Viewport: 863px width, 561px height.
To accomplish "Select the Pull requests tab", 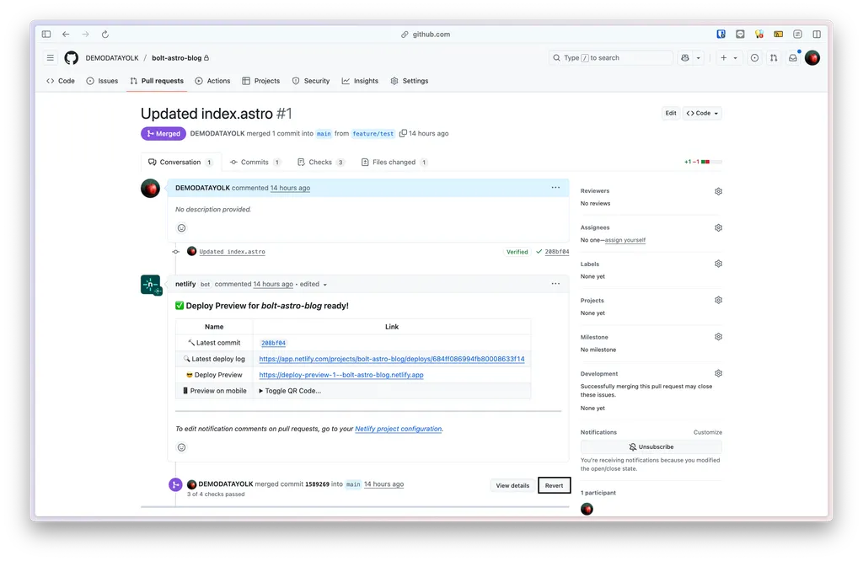I will (x=157, y=81).
